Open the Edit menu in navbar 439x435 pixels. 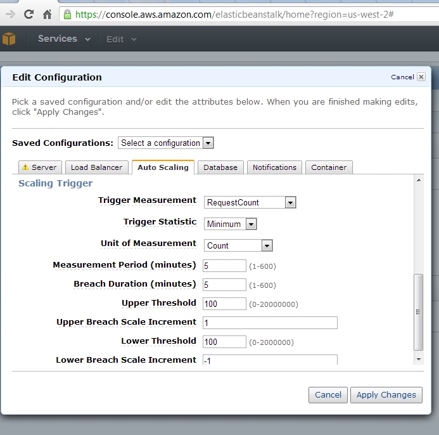pyautogui.click(x=122, y=39)
